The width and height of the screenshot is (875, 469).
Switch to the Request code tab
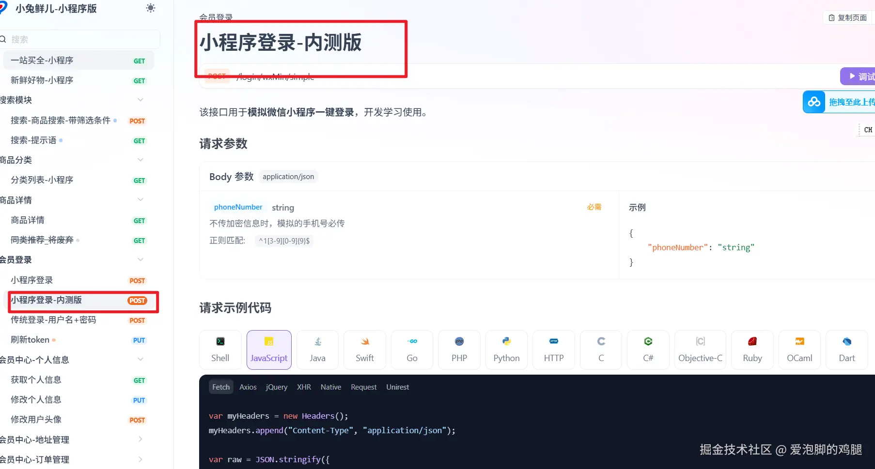[x=364, y=387]
